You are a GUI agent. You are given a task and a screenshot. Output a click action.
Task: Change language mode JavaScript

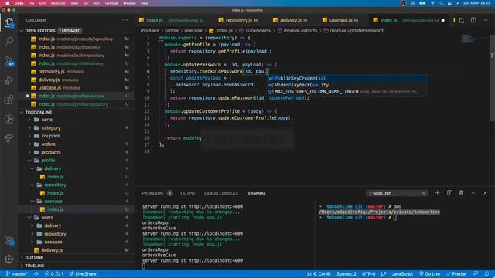[402, 274]
